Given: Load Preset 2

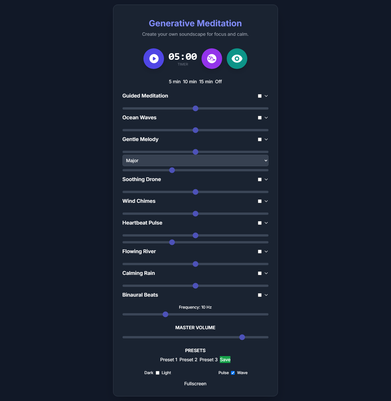Looking at the screenshot, I should pos(188,360).
